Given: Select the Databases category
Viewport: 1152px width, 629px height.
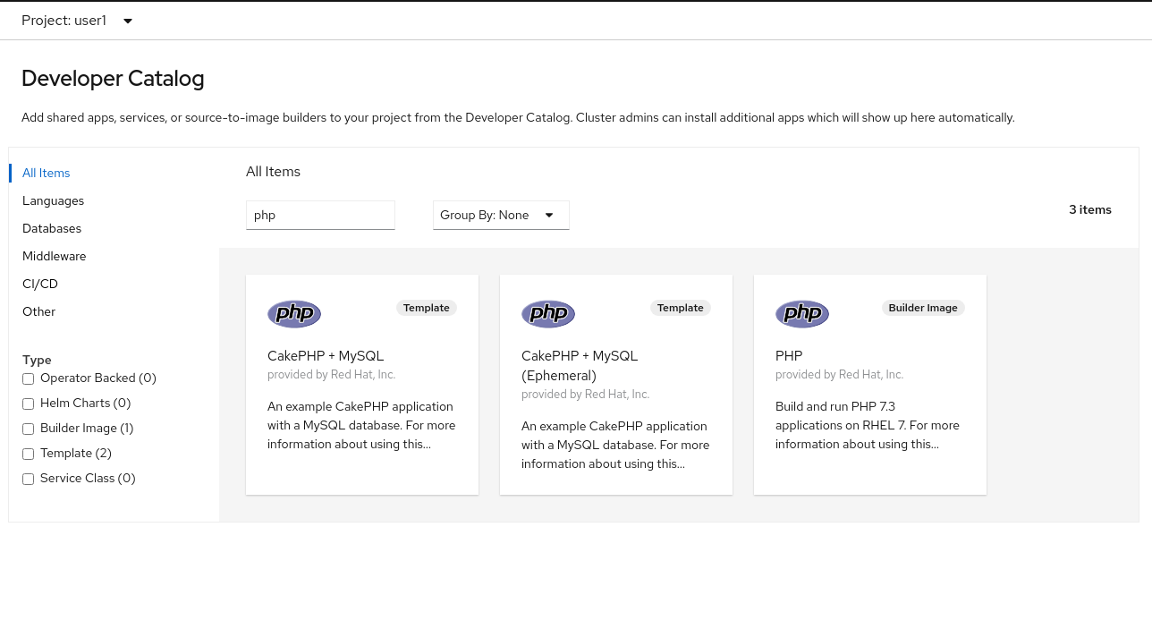Looking at the screenshot, I should point(51,228).
